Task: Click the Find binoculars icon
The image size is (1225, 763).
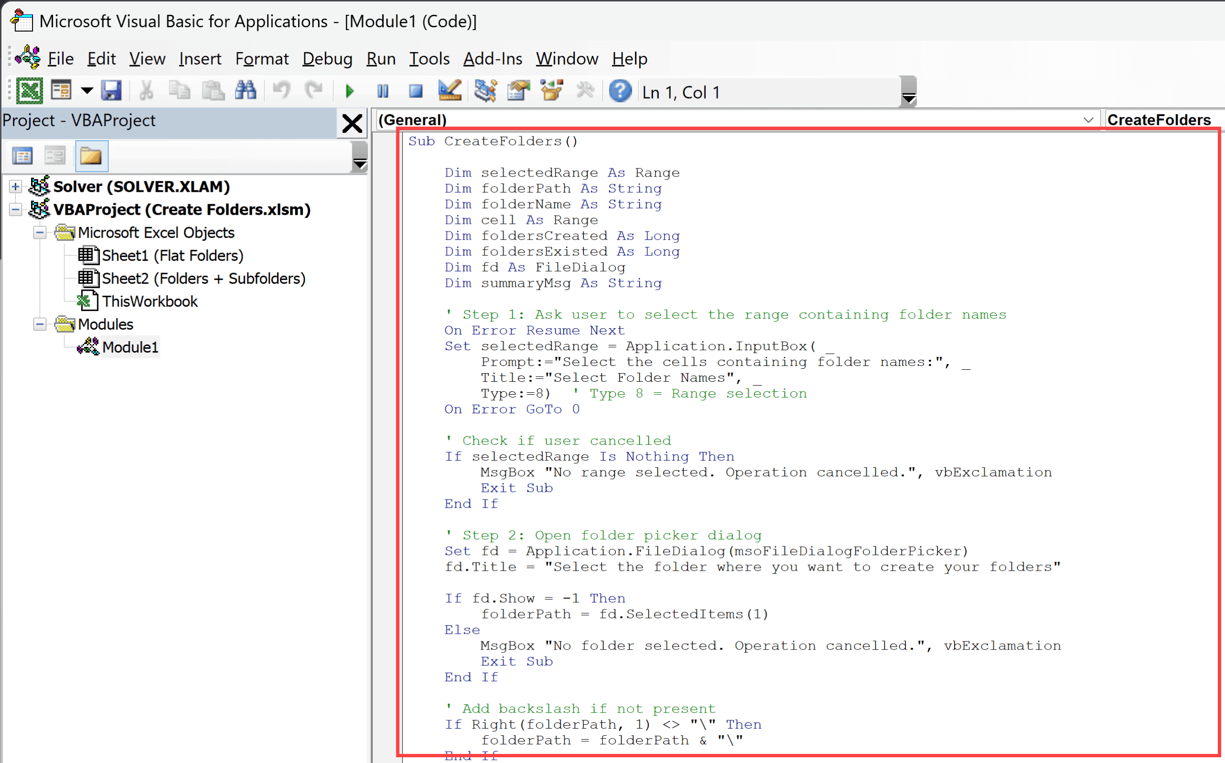Action: pos(246,91)
